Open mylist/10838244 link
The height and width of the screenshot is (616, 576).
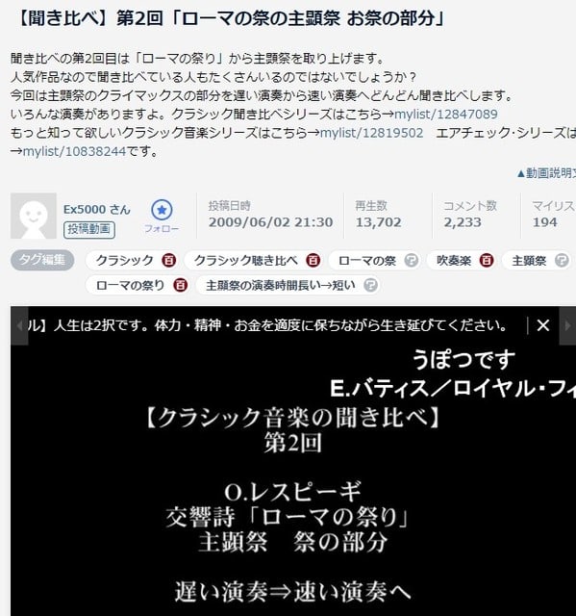tap(75, 151)
